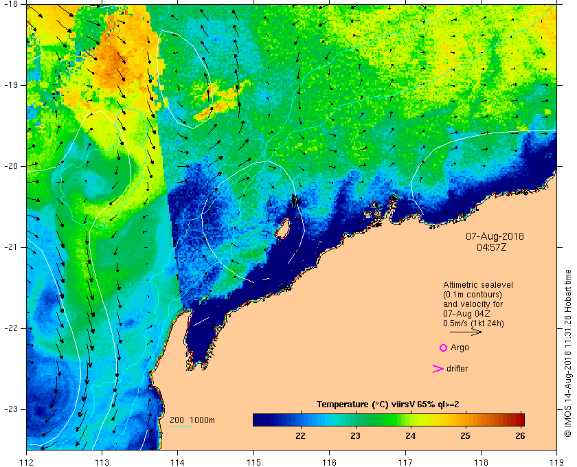Click longitude axis label 119
The height and width of the screenshot is (467, 577).
pyautogui.click(x=556, y=462)
